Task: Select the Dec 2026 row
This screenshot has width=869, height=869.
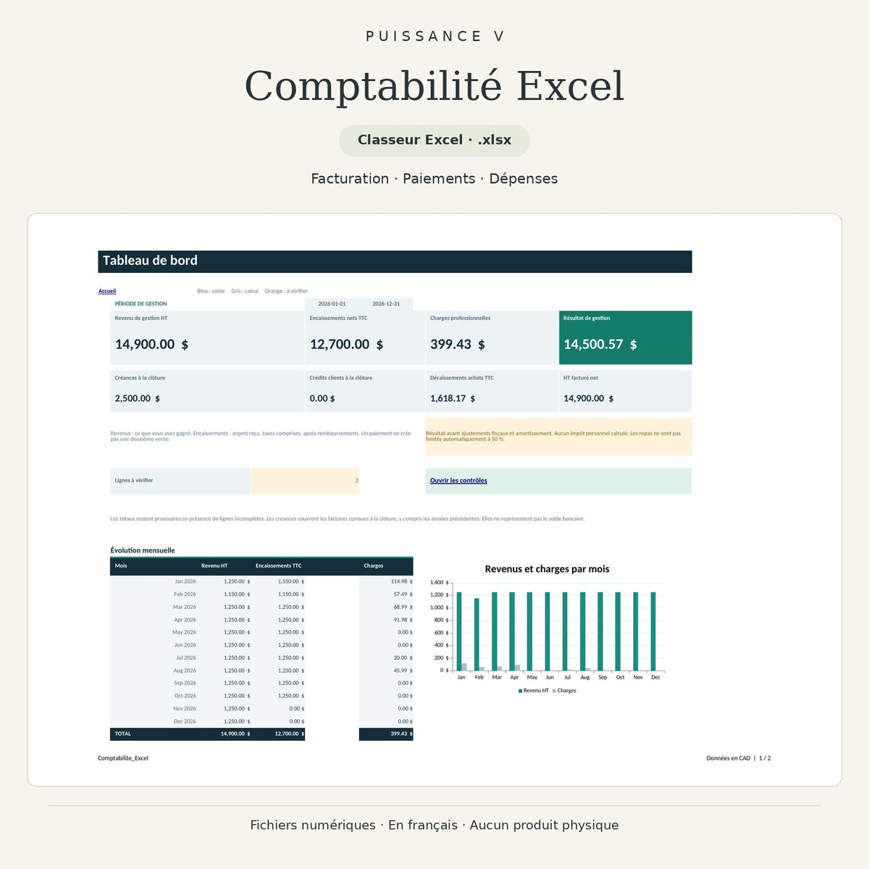Action: (x=261, y=721)
